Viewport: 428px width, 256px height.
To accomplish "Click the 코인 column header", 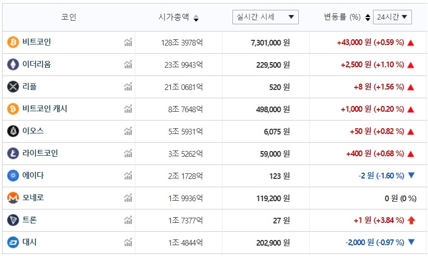I will pos(68,17).
